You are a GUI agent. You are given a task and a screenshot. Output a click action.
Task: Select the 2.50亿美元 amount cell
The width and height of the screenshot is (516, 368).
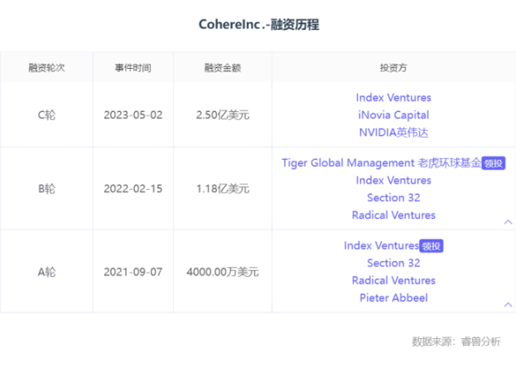point(223,115)
